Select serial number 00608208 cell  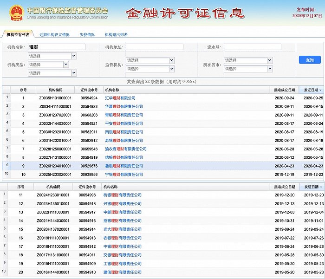89,115
